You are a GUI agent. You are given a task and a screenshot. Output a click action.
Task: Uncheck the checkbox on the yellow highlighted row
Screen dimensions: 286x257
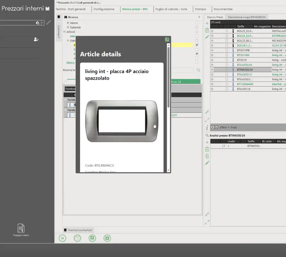(x=197, y=45)
